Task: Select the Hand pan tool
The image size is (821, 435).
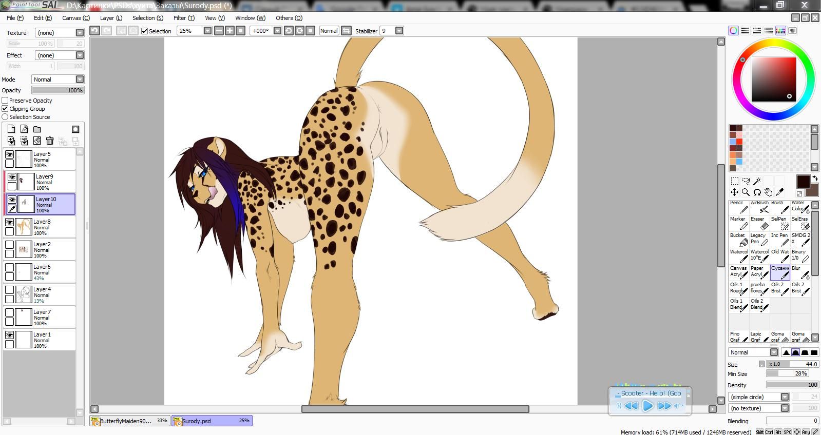Action: (x=768, y=192)
